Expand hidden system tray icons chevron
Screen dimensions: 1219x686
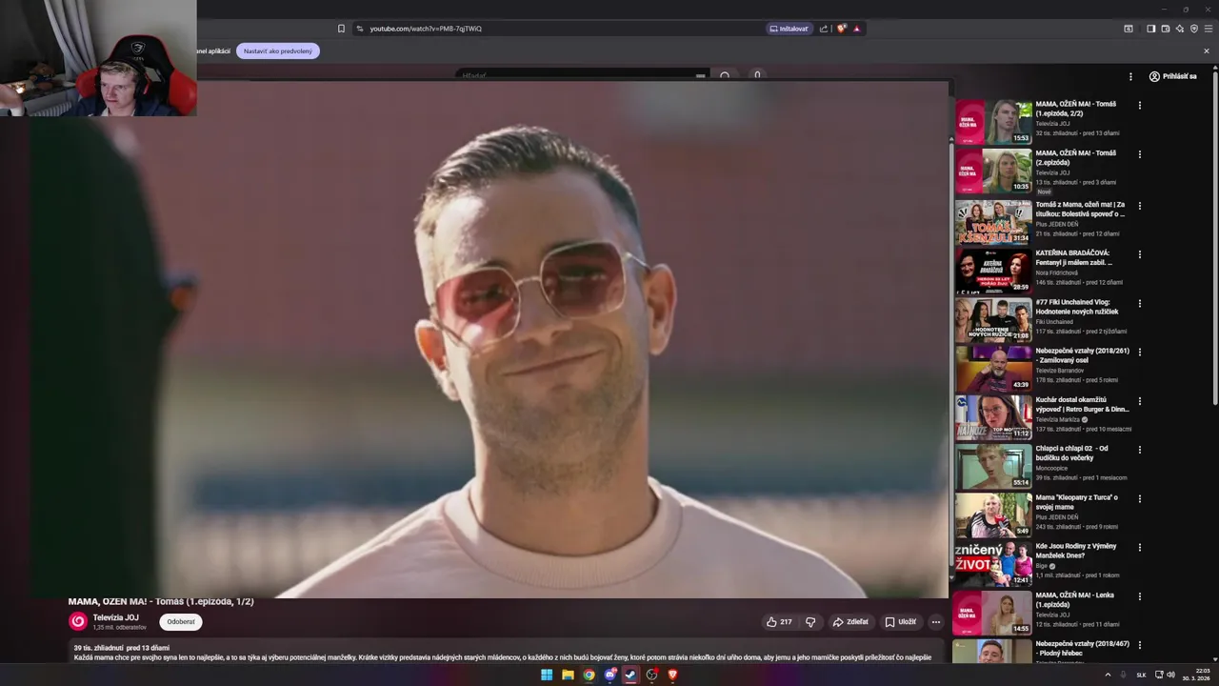click(x=1108, y=675)
